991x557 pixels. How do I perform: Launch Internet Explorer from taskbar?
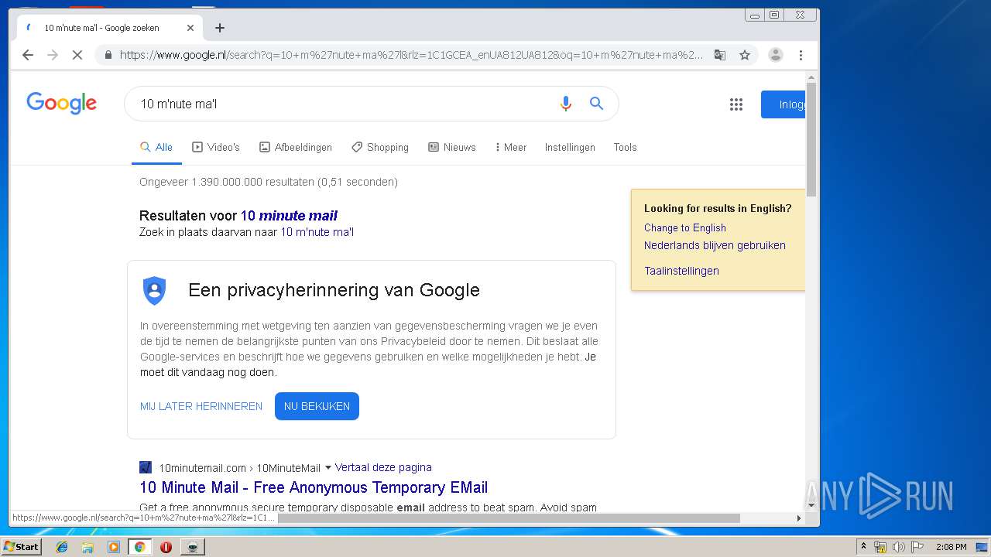pyautogui.click(x=62, y=547)
